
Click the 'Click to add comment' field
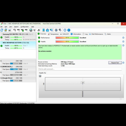(x=80, y=69)
